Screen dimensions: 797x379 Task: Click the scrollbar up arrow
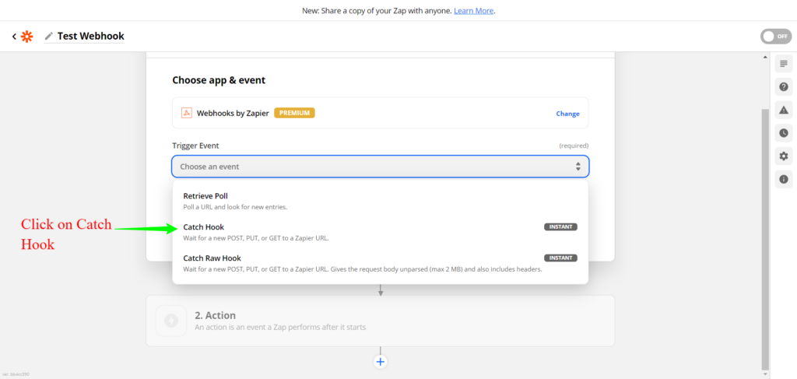tap(766, 57)
